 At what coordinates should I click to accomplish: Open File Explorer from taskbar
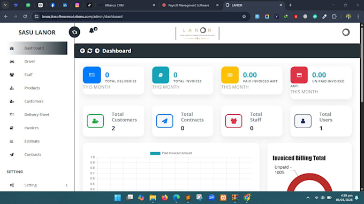[x=153, y=198]
